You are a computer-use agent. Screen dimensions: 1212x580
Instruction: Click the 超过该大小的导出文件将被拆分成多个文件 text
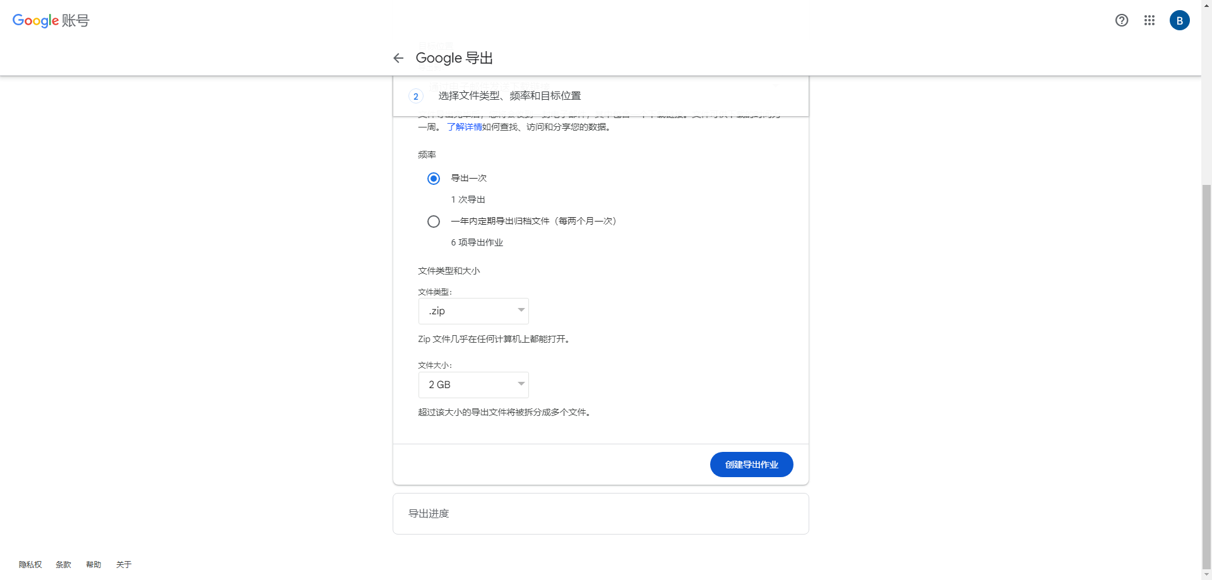pos(504,412)
